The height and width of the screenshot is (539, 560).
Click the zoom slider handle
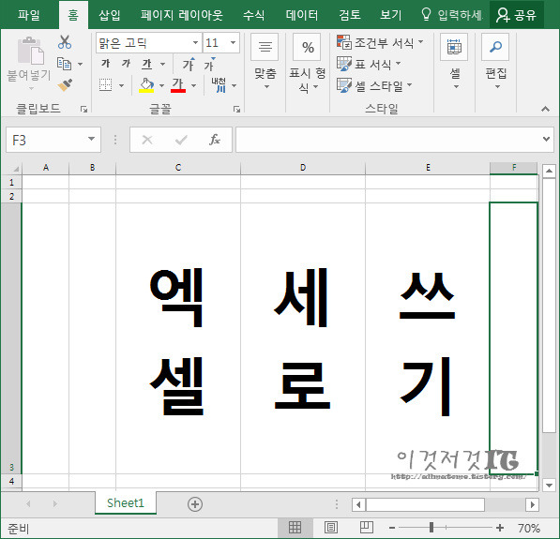(x=431, y=527)
